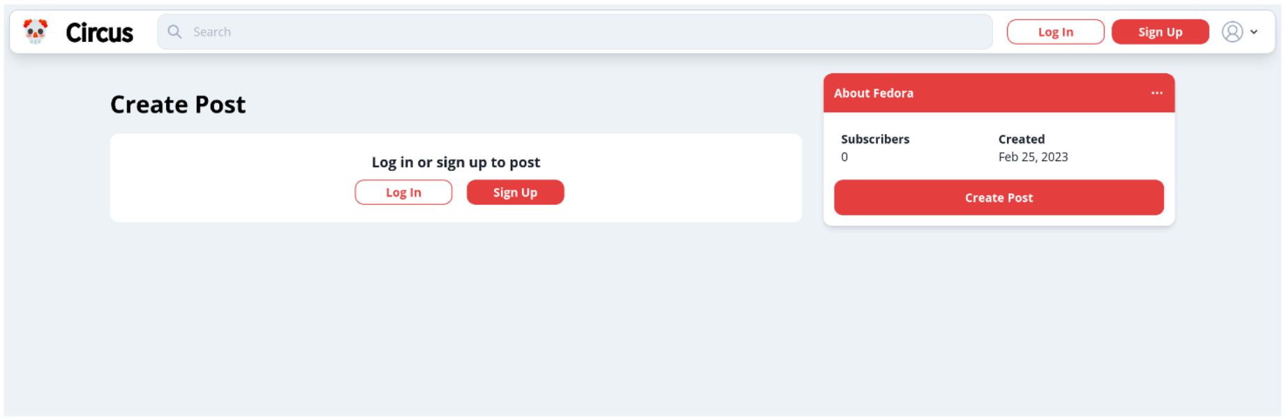The width and height of the screenshot is (1284, 419).
Task: Click the search magnifier icon
Action: pyautogui.click(x=174, y=32)
